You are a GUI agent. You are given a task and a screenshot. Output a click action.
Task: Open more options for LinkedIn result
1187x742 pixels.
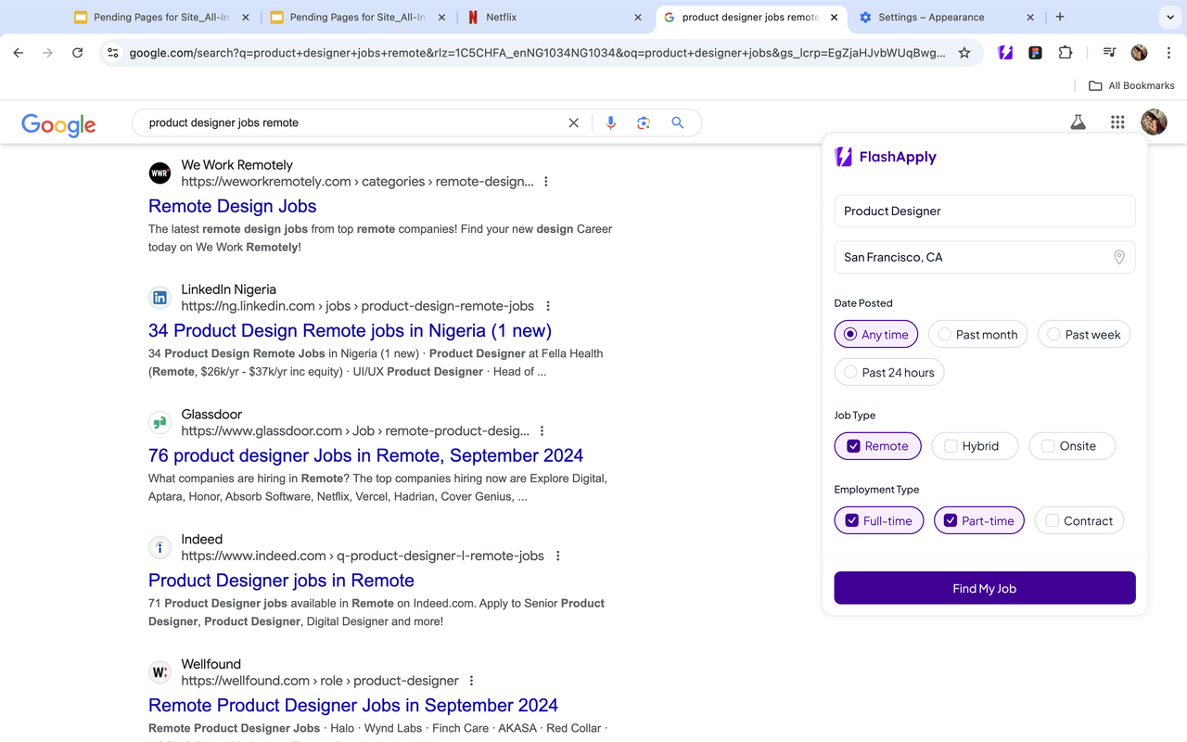click(548, 306)
